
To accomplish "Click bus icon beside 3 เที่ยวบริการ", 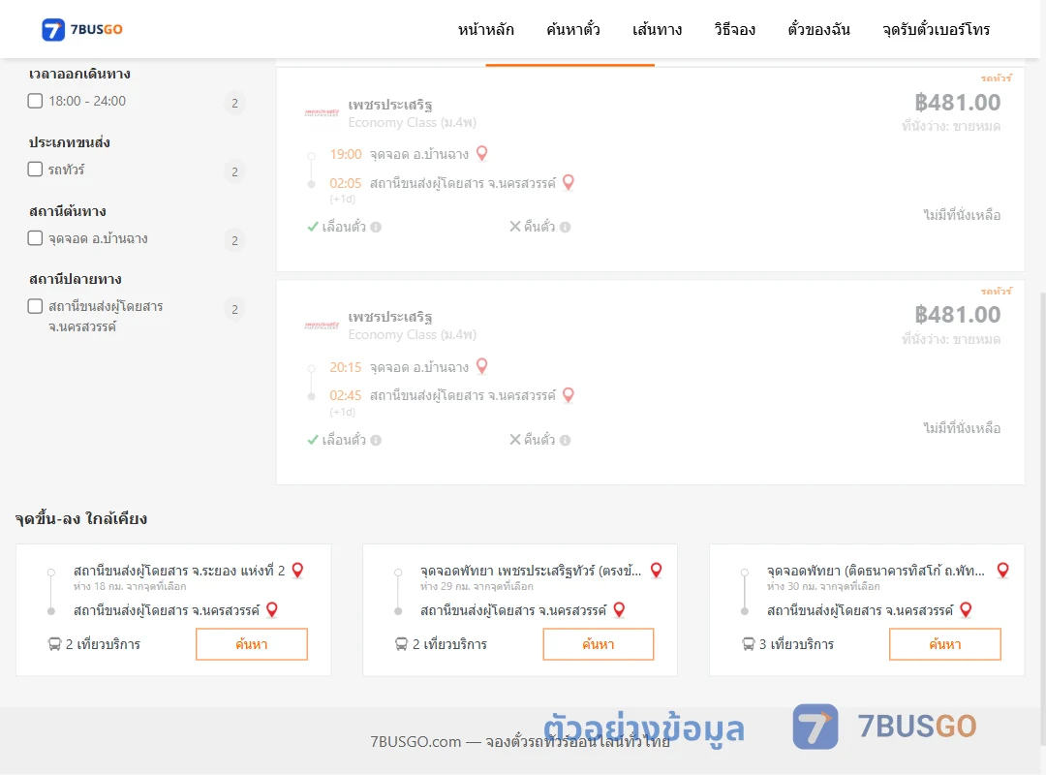I will pyautogui.click(x=748, y=644).
